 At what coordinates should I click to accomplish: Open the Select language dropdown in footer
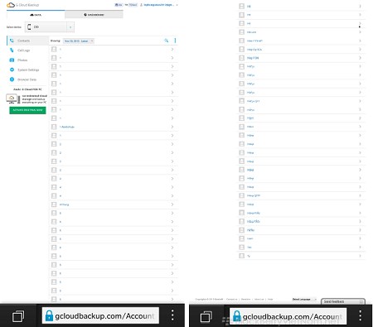pos(304,299)
